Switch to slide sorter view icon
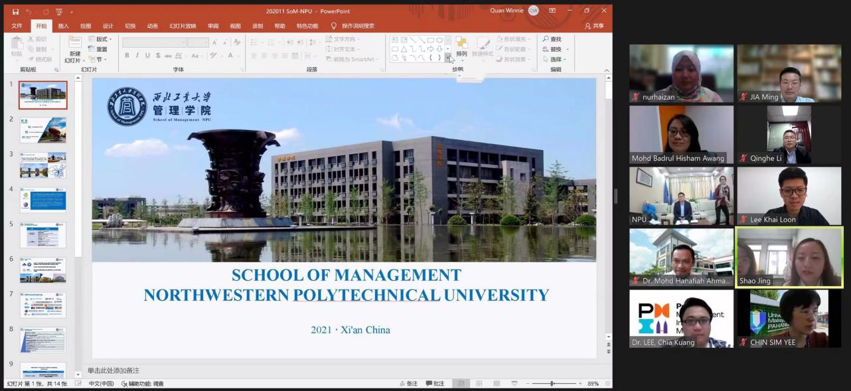 pyautogui.click(x=478, y=384)
